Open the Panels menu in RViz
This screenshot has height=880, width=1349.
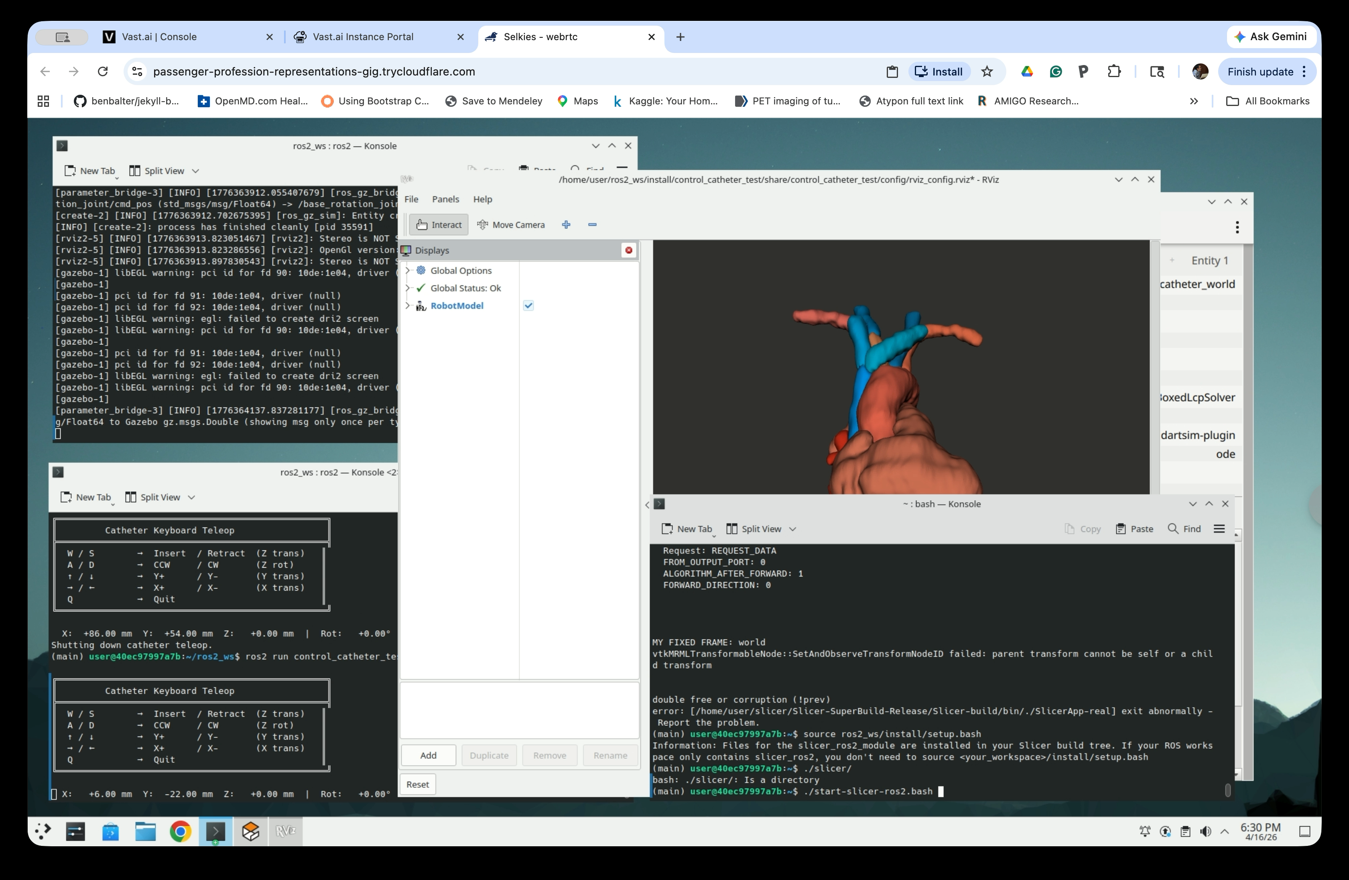445,199
